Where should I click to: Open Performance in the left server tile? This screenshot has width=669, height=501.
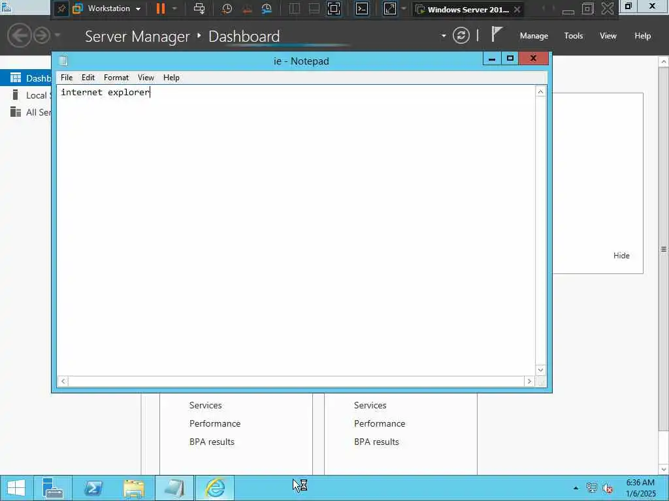tap(215, 423)
